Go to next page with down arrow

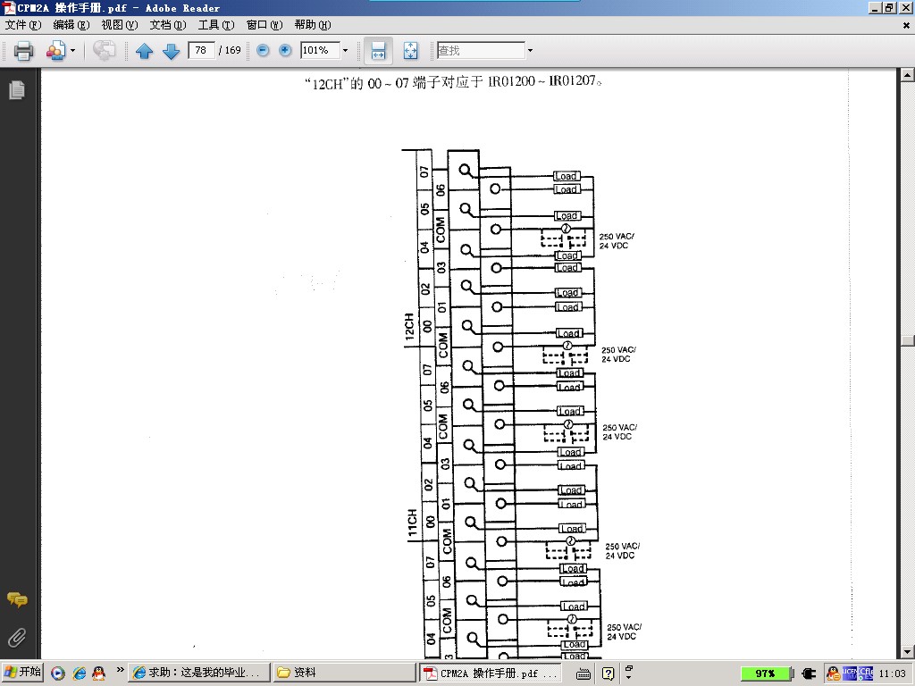tap(171, 51)
